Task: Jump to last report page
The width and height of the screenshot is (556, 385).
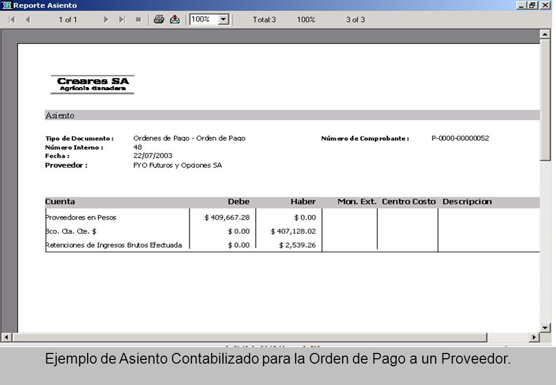Action: [x=122, y=19]
